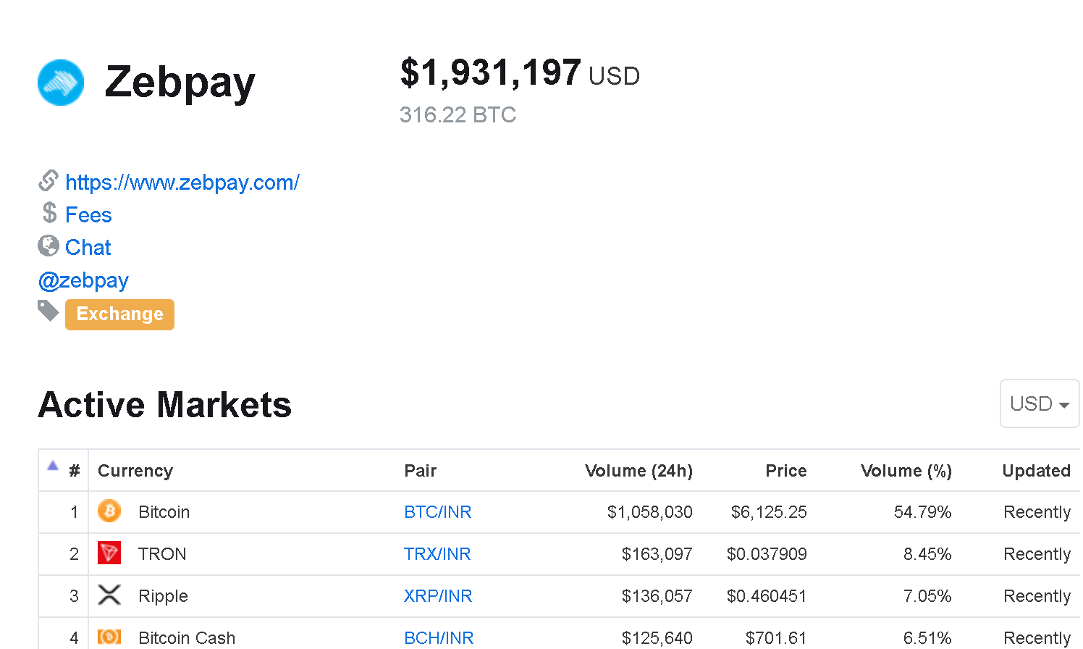Sort markets by the Currency column header
This screenshot has height=649, width=1083.
point(135,471)
